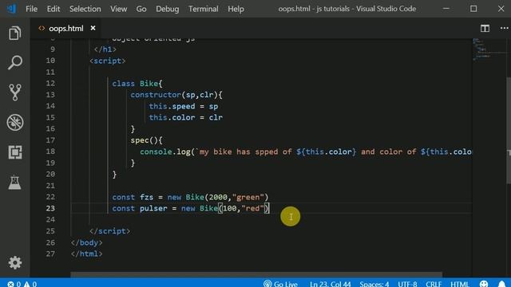The width and height of the screenshot is (511, 287).
Task: Minimize the VS Code window
Action: tap(446, 9)
